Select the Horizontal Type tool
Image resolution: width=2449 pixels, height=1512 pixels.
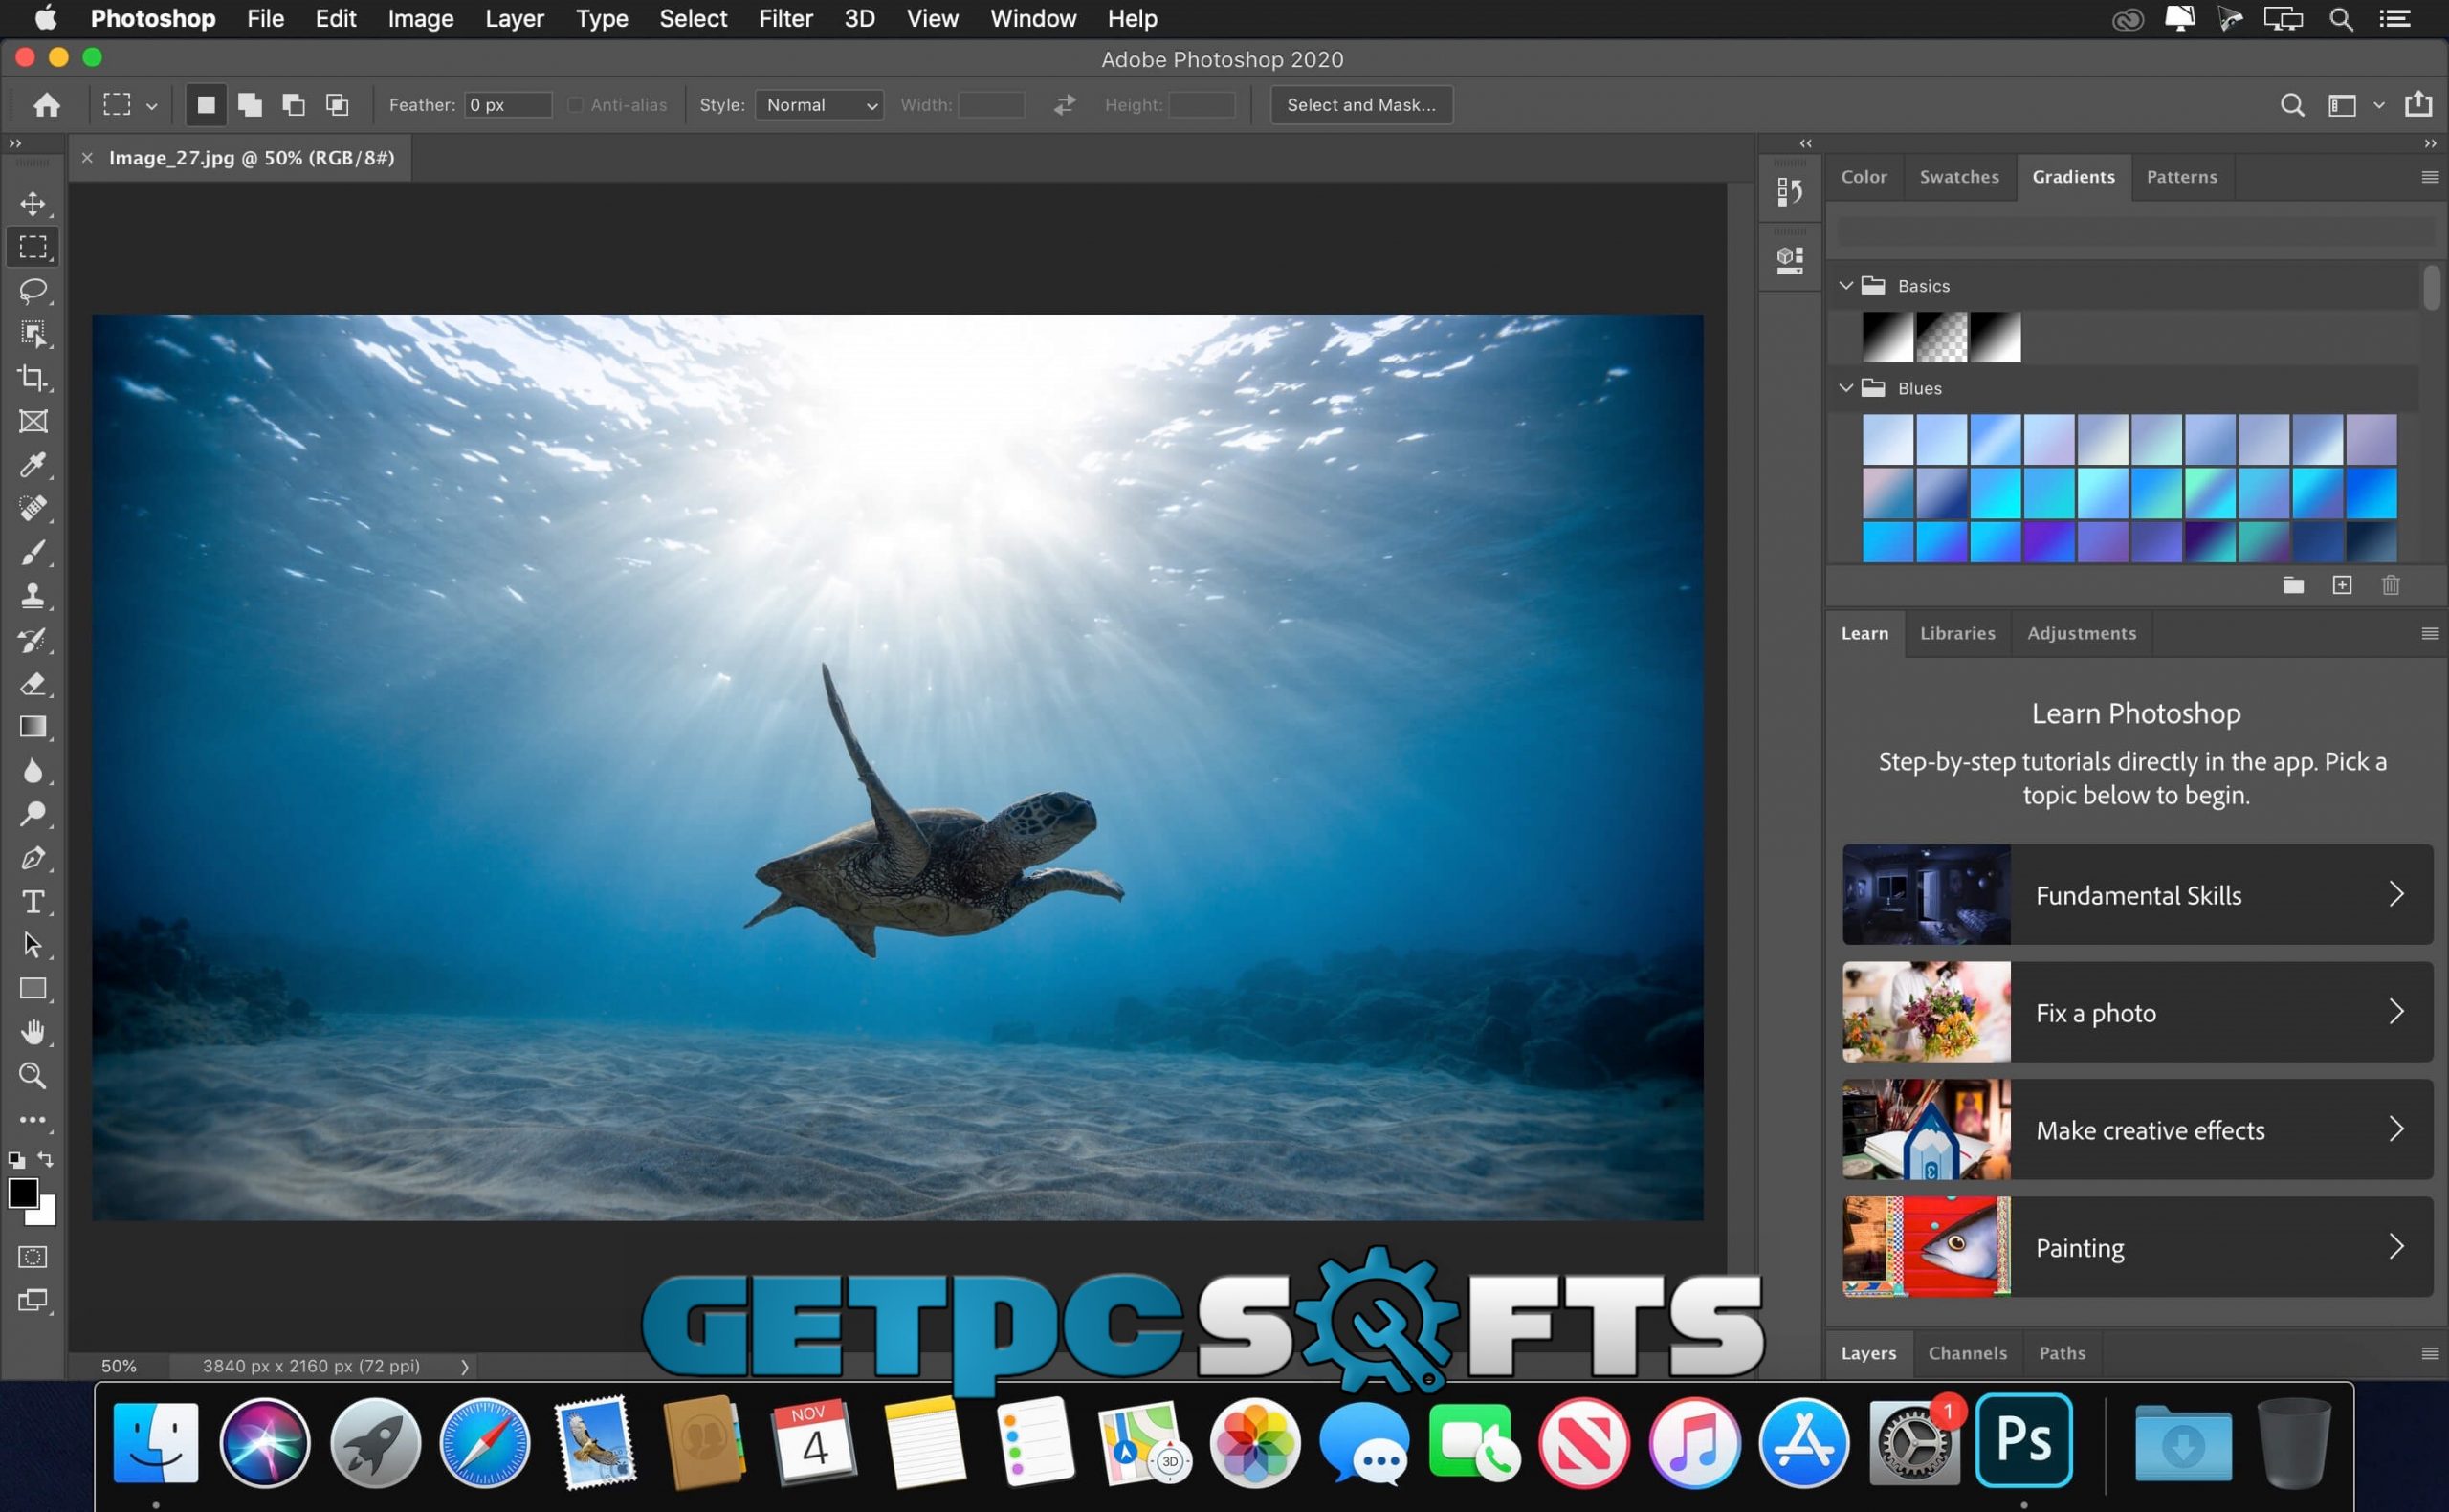click(x=33, y=902)
